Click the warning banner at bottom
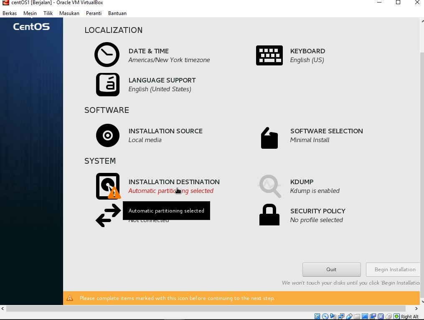This screenshot has width=424, height=320. [241, 298]
